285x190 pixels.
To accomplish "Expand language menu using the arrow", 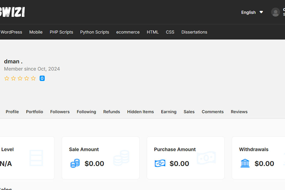I will [x=261, y=12].
